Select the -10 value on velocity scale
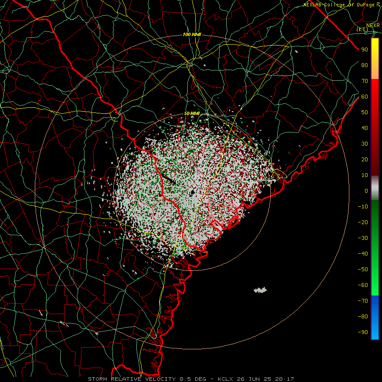The image size is (382, 382). 363,207
